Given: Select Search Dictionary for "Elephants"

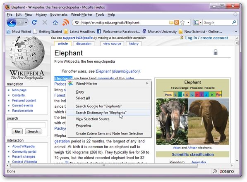Looking at the screenshot, I should (x=109, y=113).
